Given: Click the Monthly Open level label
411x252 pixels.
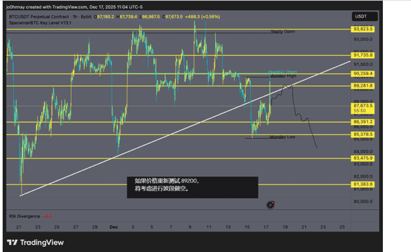Looking at the screenshot, I should click(282, 72).
